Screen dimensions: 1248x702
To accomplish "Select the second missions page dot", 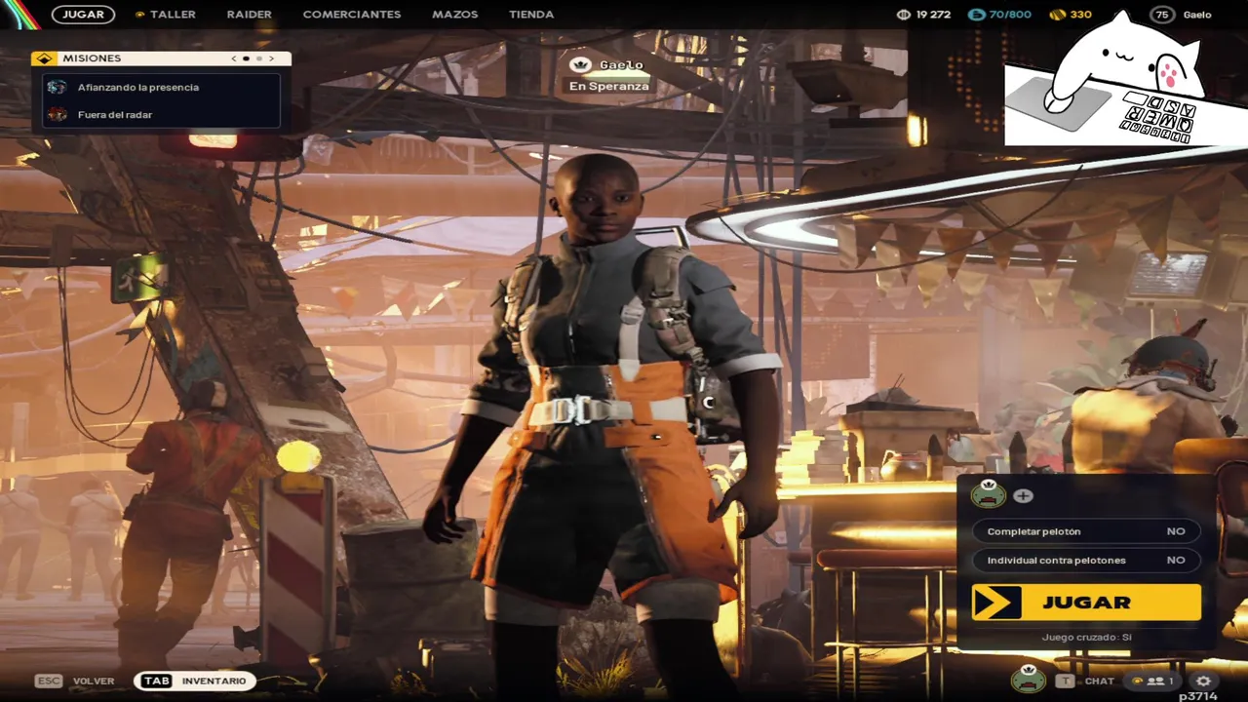I will [x=259, y=58].
